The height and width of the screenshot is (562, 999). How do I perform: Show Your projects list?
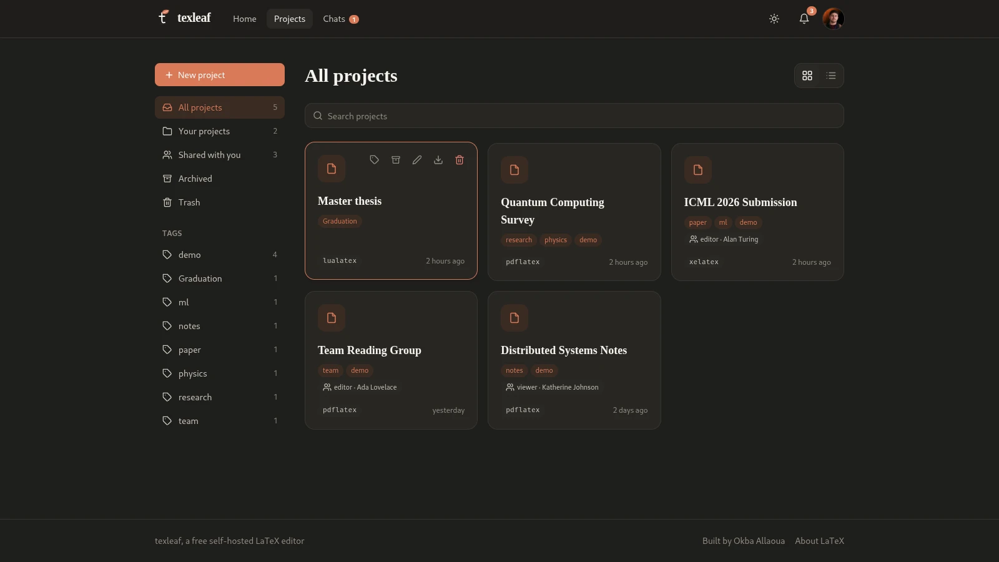220,131
